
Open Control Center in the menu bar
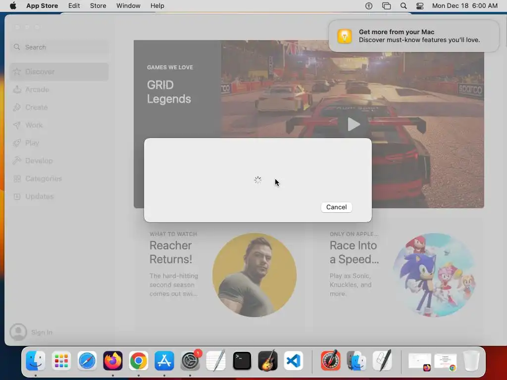coord(420,6)
